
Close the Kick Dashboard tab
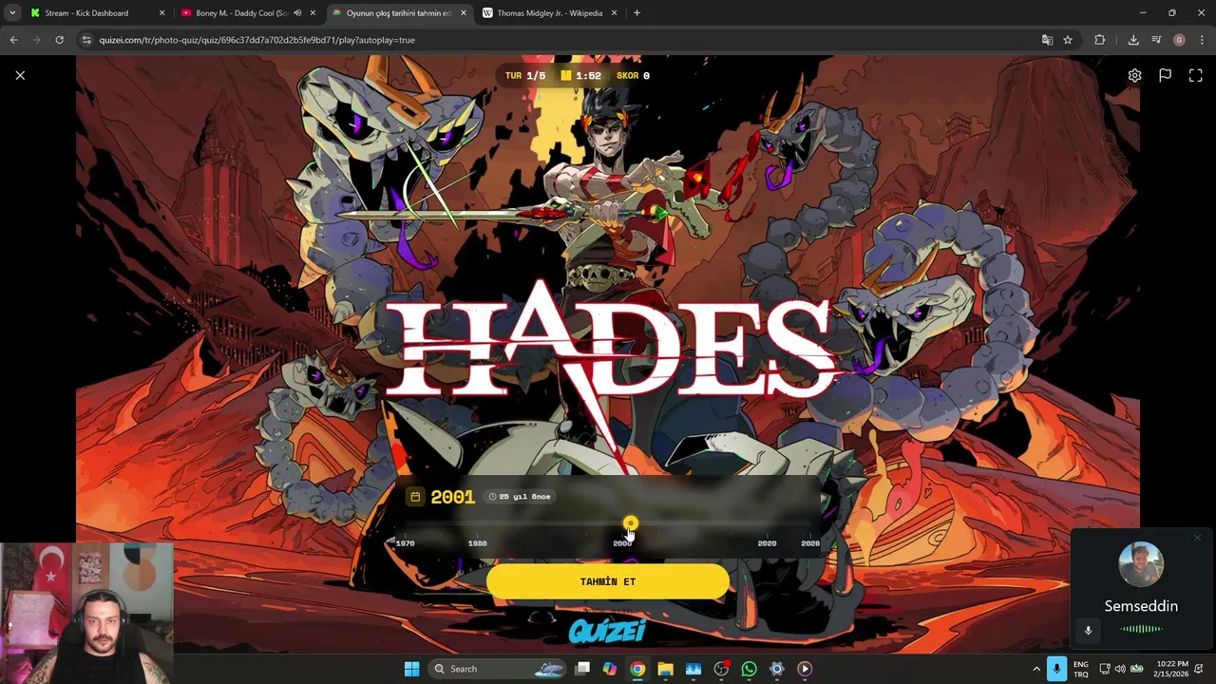(x=161, y=13)
